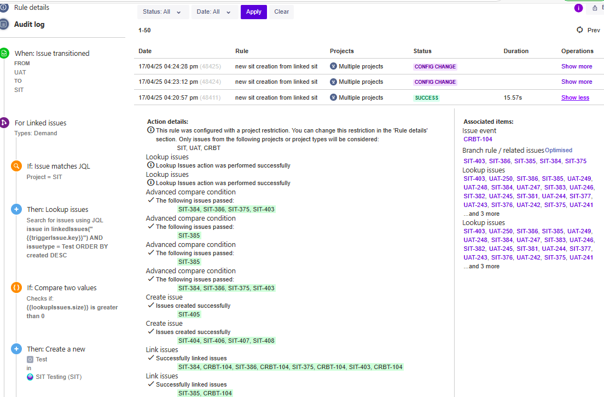Open CRBT-104 under Issue event

tap(478, 139)
